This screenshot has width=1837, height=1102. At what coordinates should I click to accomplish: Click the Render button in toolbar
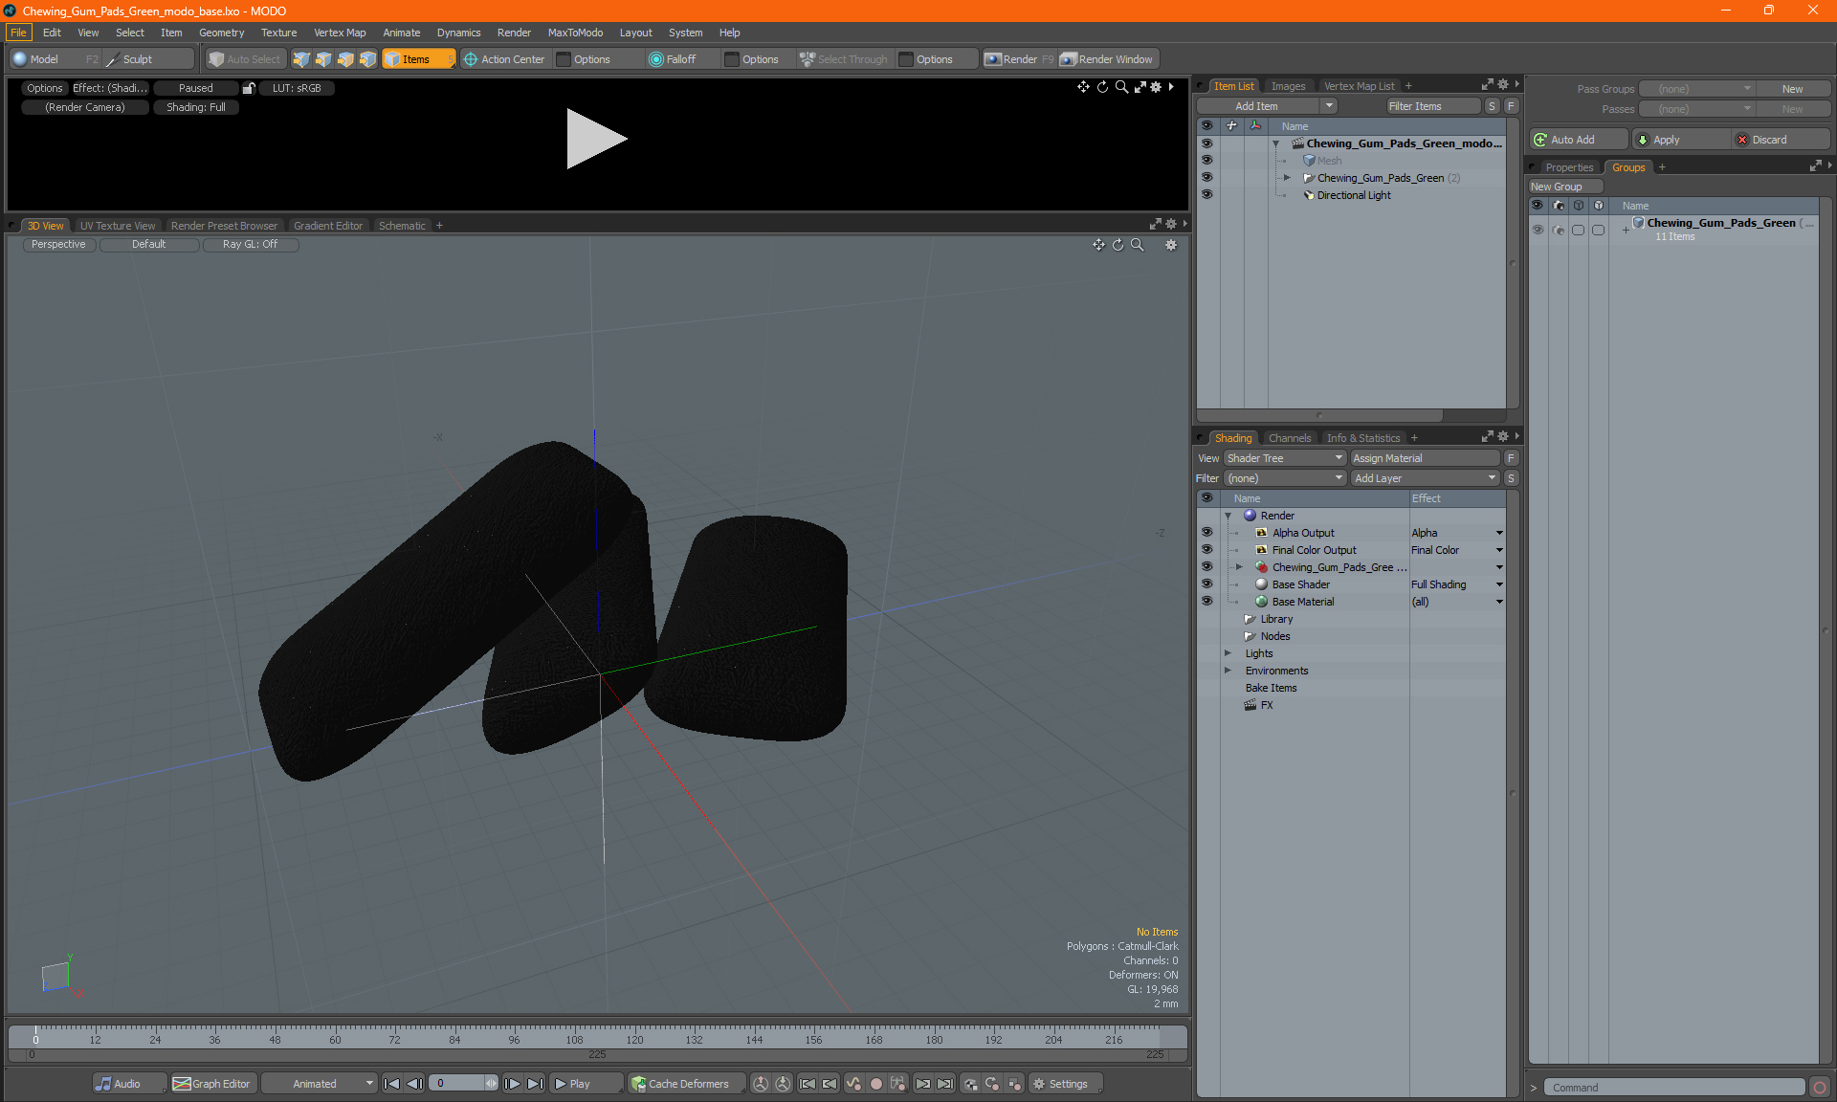[1017, 59]
